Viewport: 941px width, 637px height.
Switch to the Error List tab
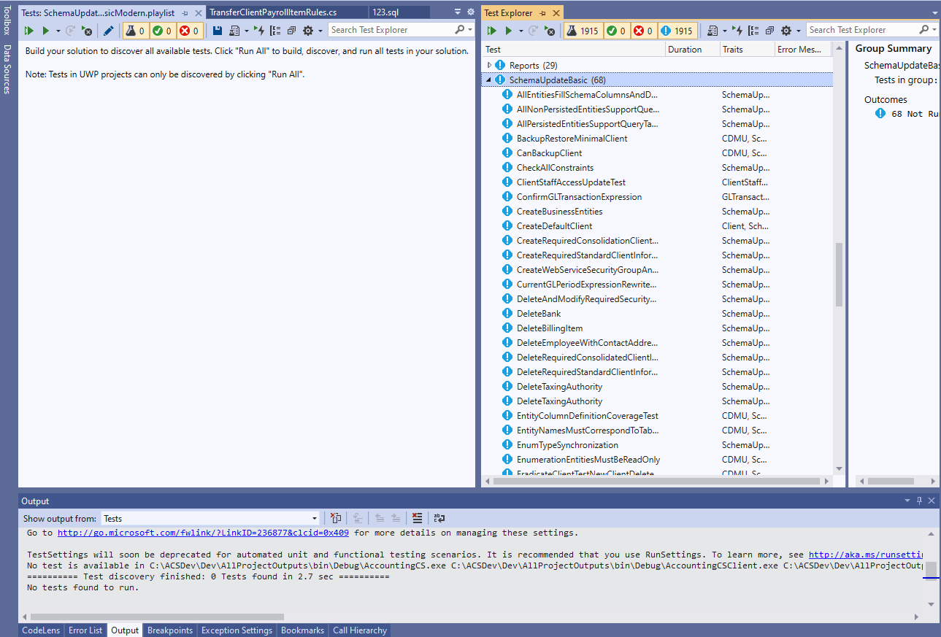tap(85, 630)
